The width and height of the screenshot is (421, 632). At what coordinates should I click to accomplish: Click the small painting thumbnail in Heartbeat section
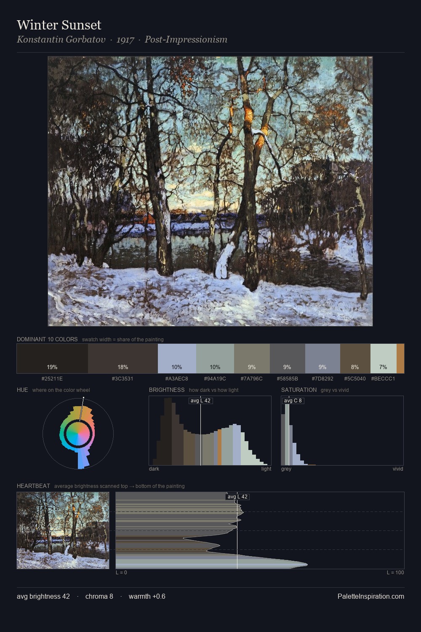pyautogui.click(x=63, y=530)
